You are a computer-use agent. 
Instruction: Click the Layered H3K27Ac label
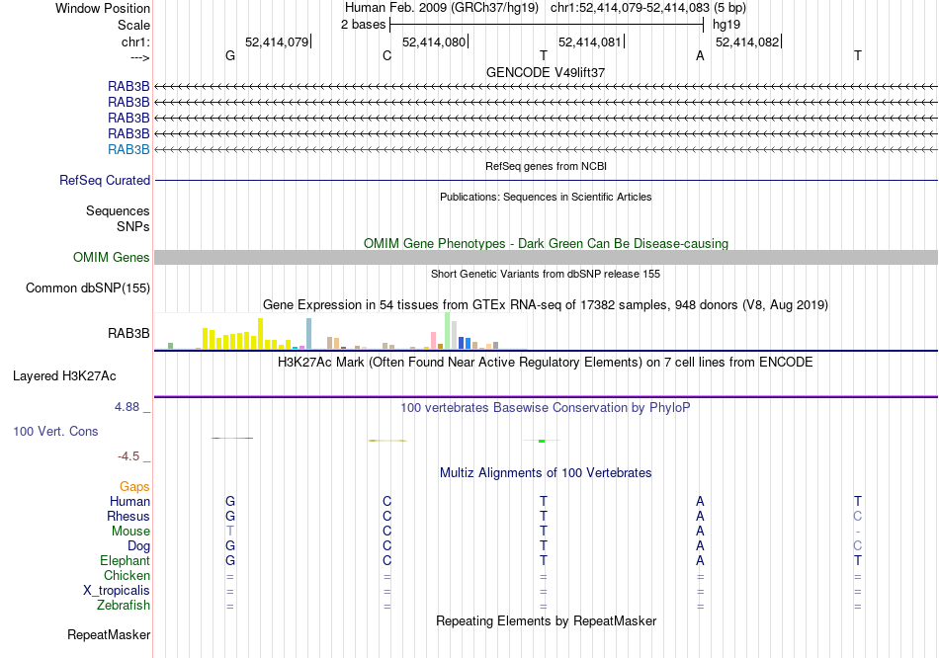point(64,376)
